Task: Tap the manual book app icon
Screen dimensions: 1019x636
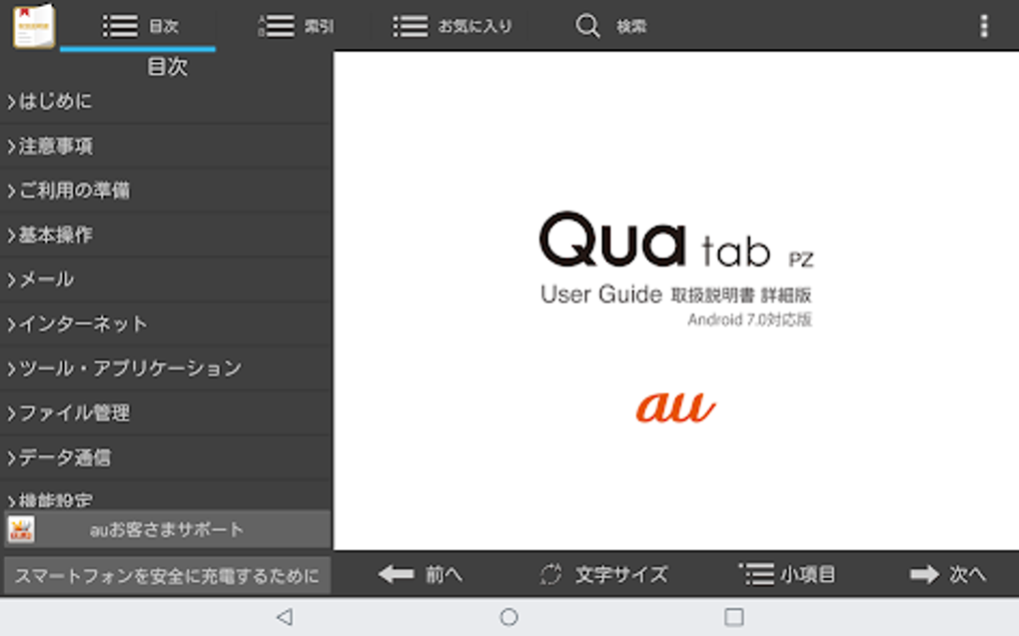Action: click(x=34, y=26)
